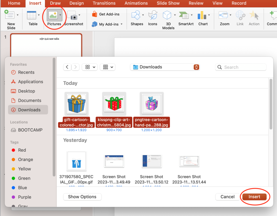Viewport: 277px width, 216px height.
Task: Select Recents in sidebar
Action: click(28, 72)
